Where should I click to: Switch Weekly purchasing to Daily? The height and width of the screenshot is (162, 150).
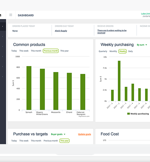[x=131, y=51]
